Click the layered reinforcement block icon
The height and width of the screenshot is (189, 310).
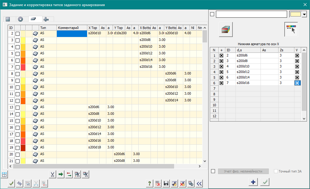pos(226,30)
